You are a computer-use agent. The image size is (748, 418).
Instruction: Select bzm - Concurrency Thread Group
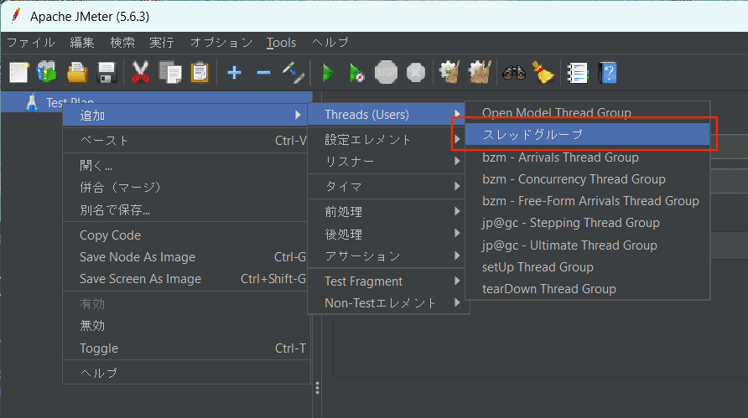click(x=588, y=179)
